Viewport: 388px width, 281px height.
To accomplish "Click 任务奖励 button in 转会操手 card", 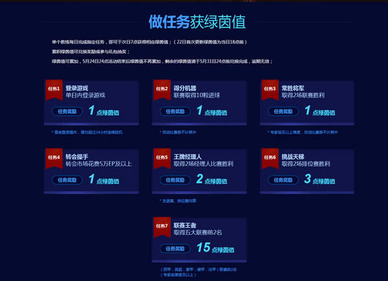I will 67,179.
